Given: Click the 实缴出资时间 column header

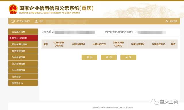Looking at the screenshot, I should tap(138, 44).
